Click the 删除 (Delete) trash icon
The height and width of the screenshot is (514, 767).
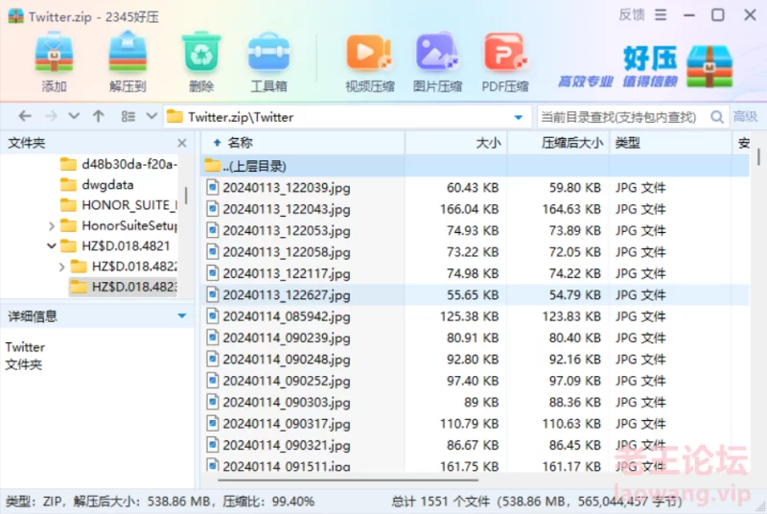[x=201, y=53]
